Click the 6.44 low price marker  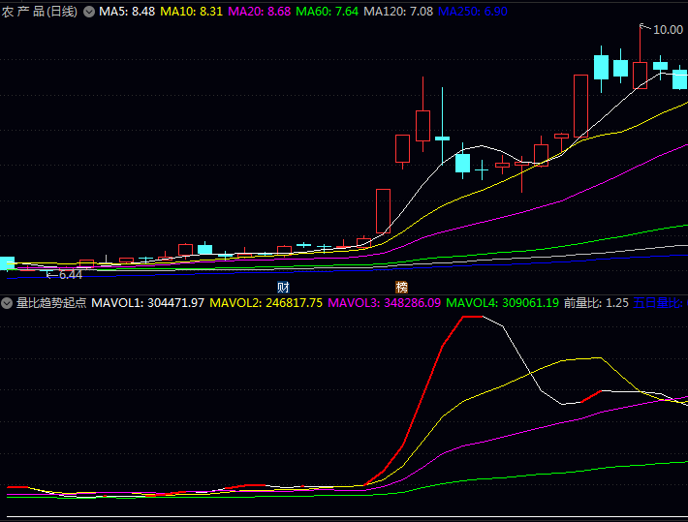pyautogui.click(x=70, y=275)
